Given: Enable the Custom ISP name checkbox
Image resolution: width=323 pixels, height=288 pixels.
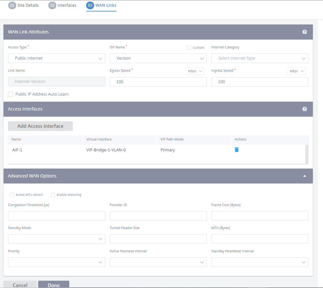Looking at the screenshot, I should pos(189,48).
